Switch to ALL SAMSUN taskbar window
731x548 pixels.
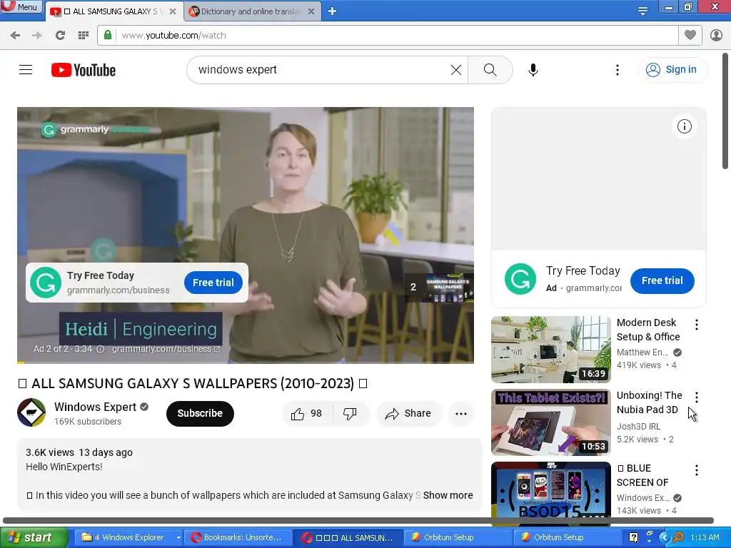coord(348,537)
